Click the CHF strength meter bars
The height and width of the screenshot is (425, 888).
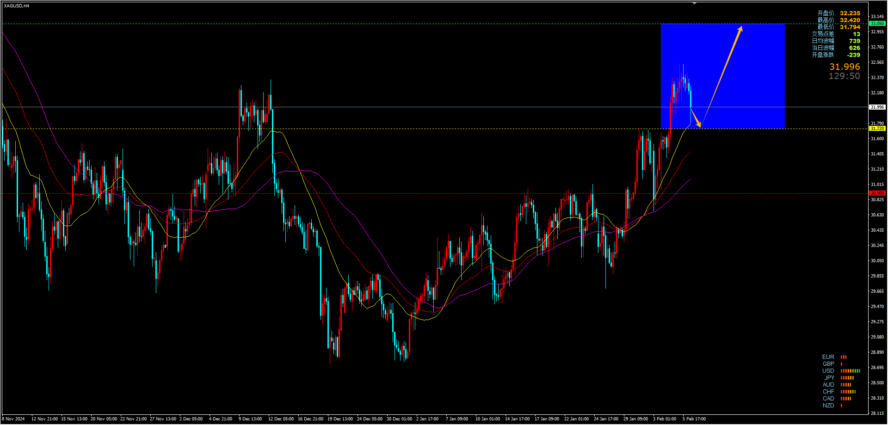click(x=848, y=392)
